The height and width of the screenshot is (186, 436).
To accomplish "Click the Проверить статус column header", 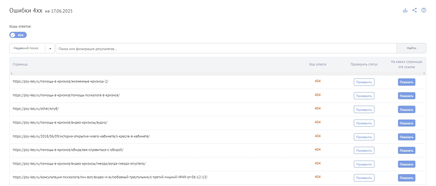I will point(364,64).
